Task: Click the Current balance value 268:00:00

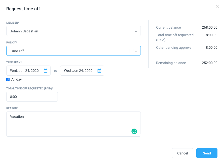Action: [x=210, y=27]
